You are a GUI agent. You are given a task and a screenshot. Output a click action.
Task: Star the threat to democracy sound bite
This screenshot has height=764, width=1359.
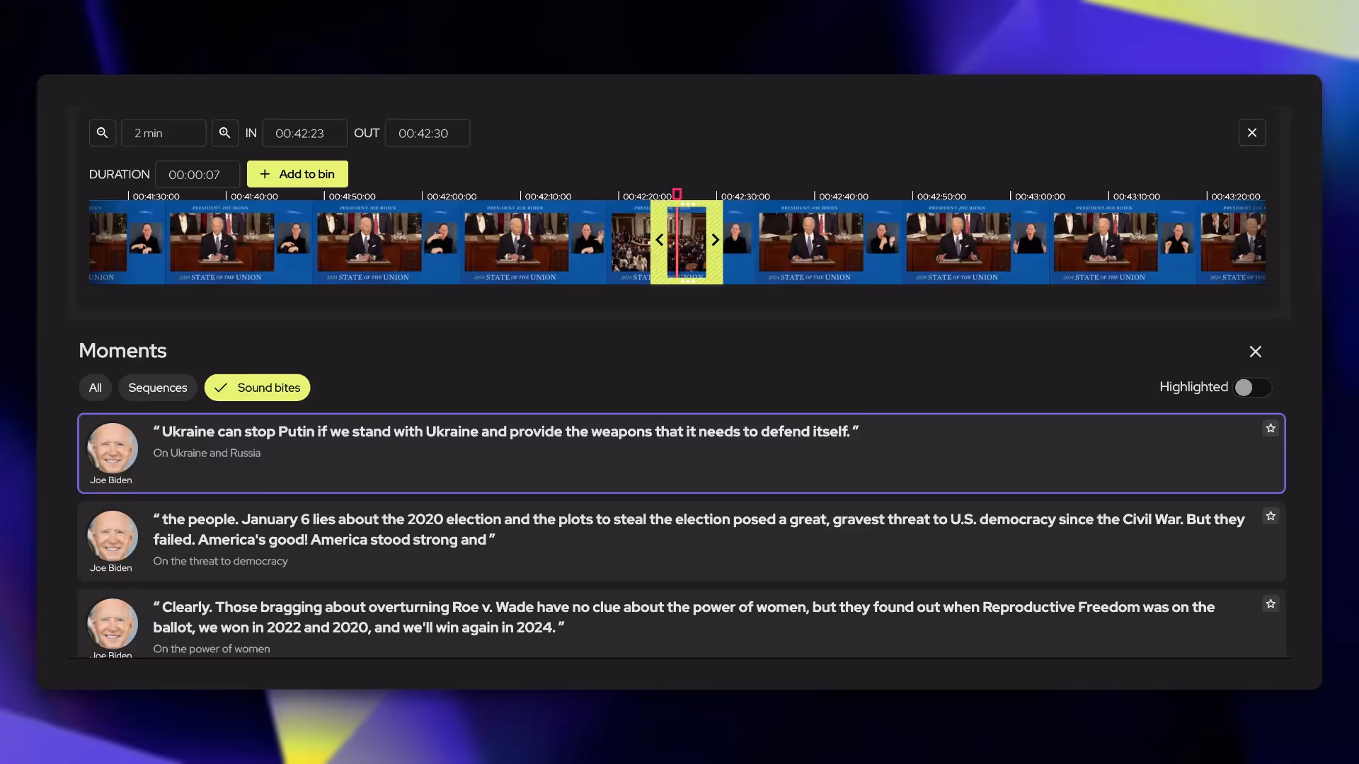pyautogui.click(x=1271, y=516)
